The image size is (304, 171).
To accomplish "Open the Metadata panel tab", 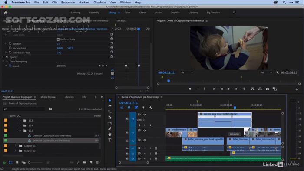I will click(x=121, y=20).
